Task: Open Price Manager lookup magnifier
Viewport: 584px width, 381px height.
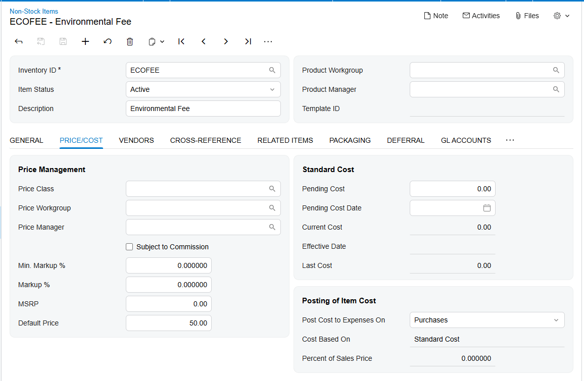Action: [x=272, y=227]
